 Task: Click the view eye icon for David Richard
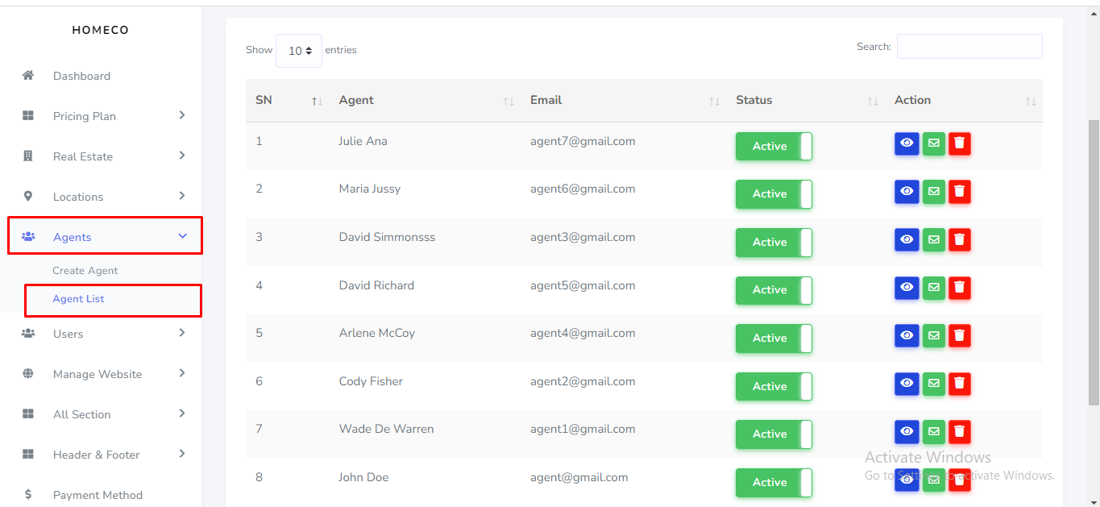pos(907,288)
